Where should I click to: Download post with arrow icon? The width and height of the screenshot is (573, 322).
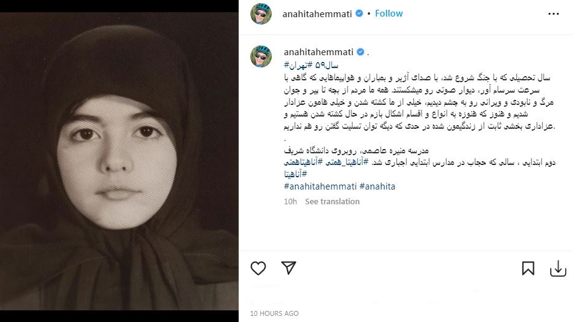[558, 269]
